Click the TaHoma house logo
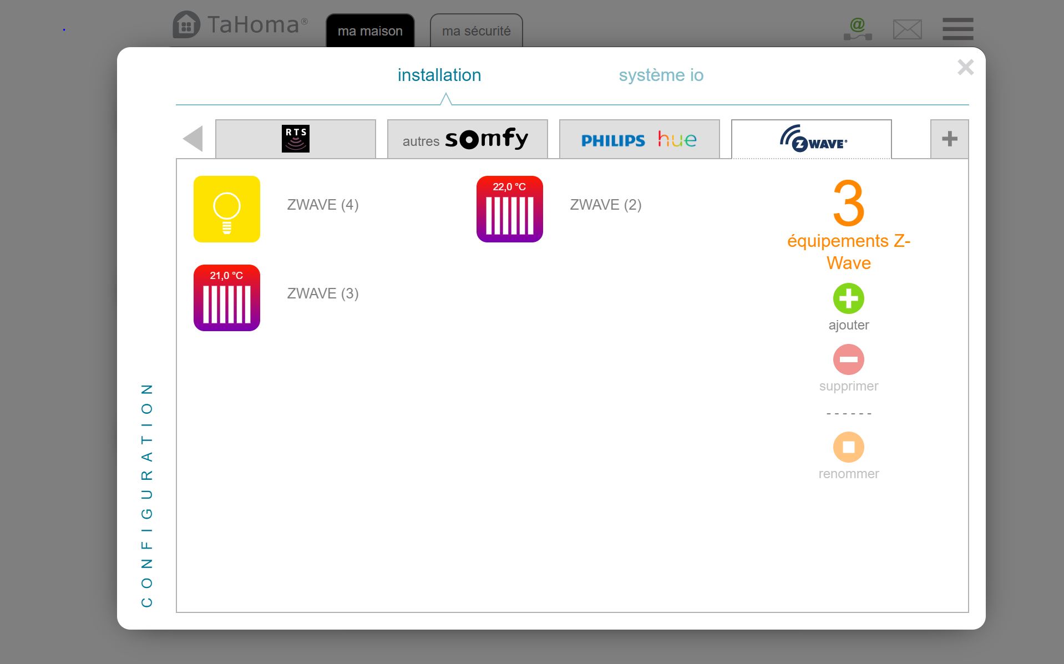The height and width of the screenshot is (664, 1064). tap(186, 25)
